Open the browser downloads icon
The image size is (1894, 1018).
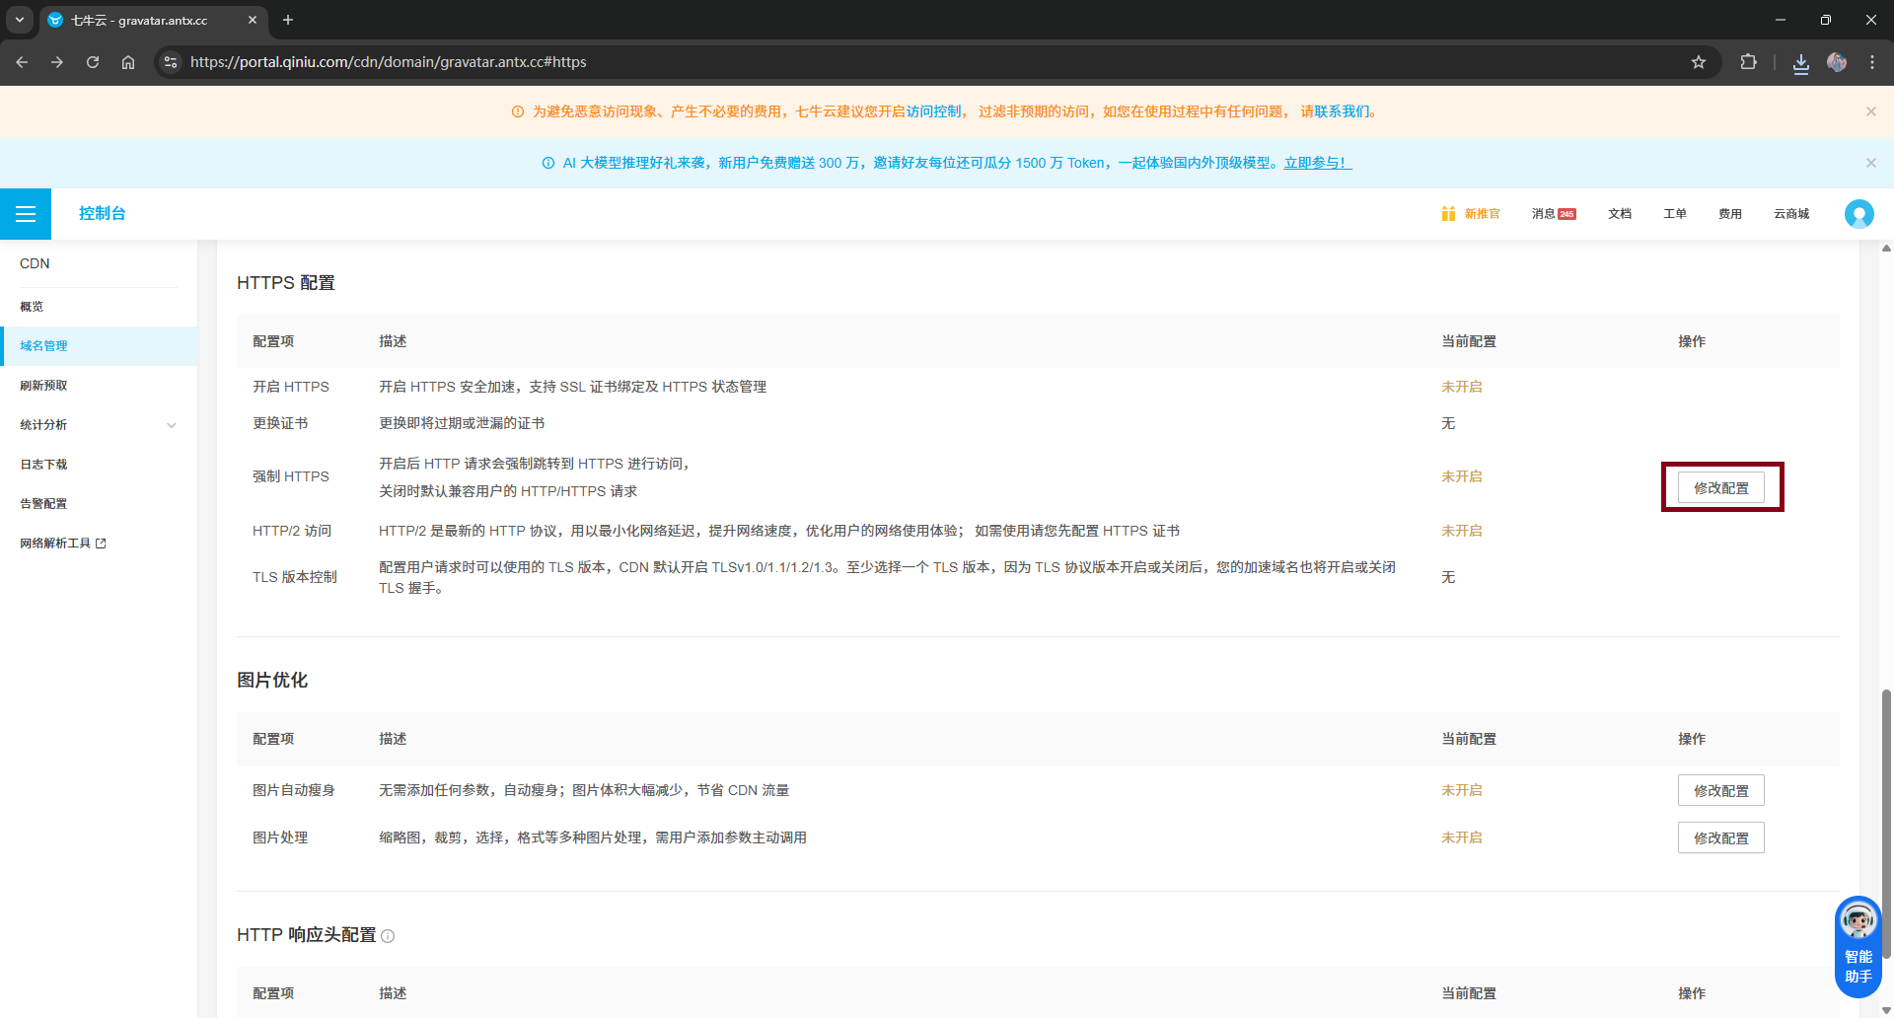(1801, 62)
